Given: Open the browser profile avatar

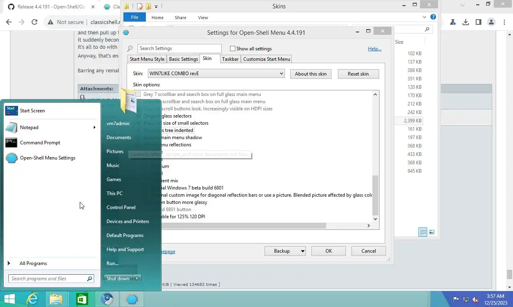Looking at the screenshot, I should [491, 22].
